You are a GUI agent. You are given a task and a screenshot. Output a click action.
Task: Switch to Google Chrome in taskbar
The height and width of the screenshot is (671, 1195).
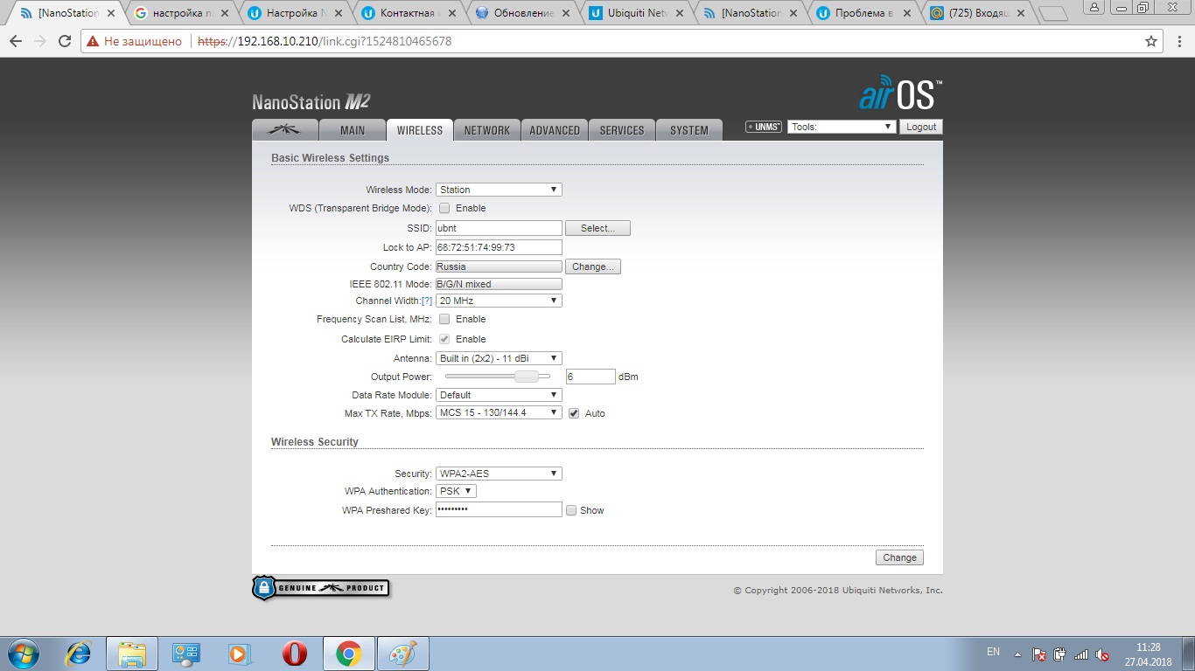(349, 654)
